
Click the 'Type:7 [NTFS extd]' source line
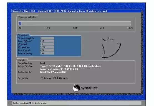pos(70,66)
